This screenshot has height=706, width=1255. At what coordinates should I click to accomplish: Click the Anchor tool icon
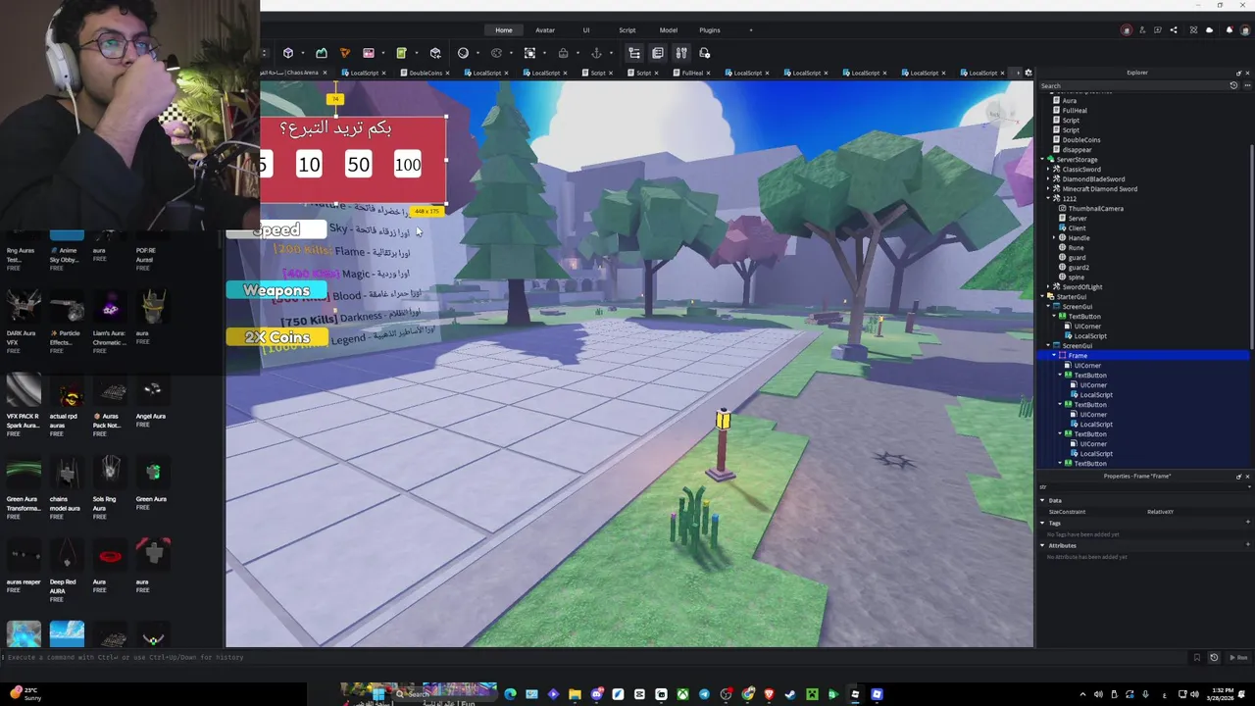[596, 53]
